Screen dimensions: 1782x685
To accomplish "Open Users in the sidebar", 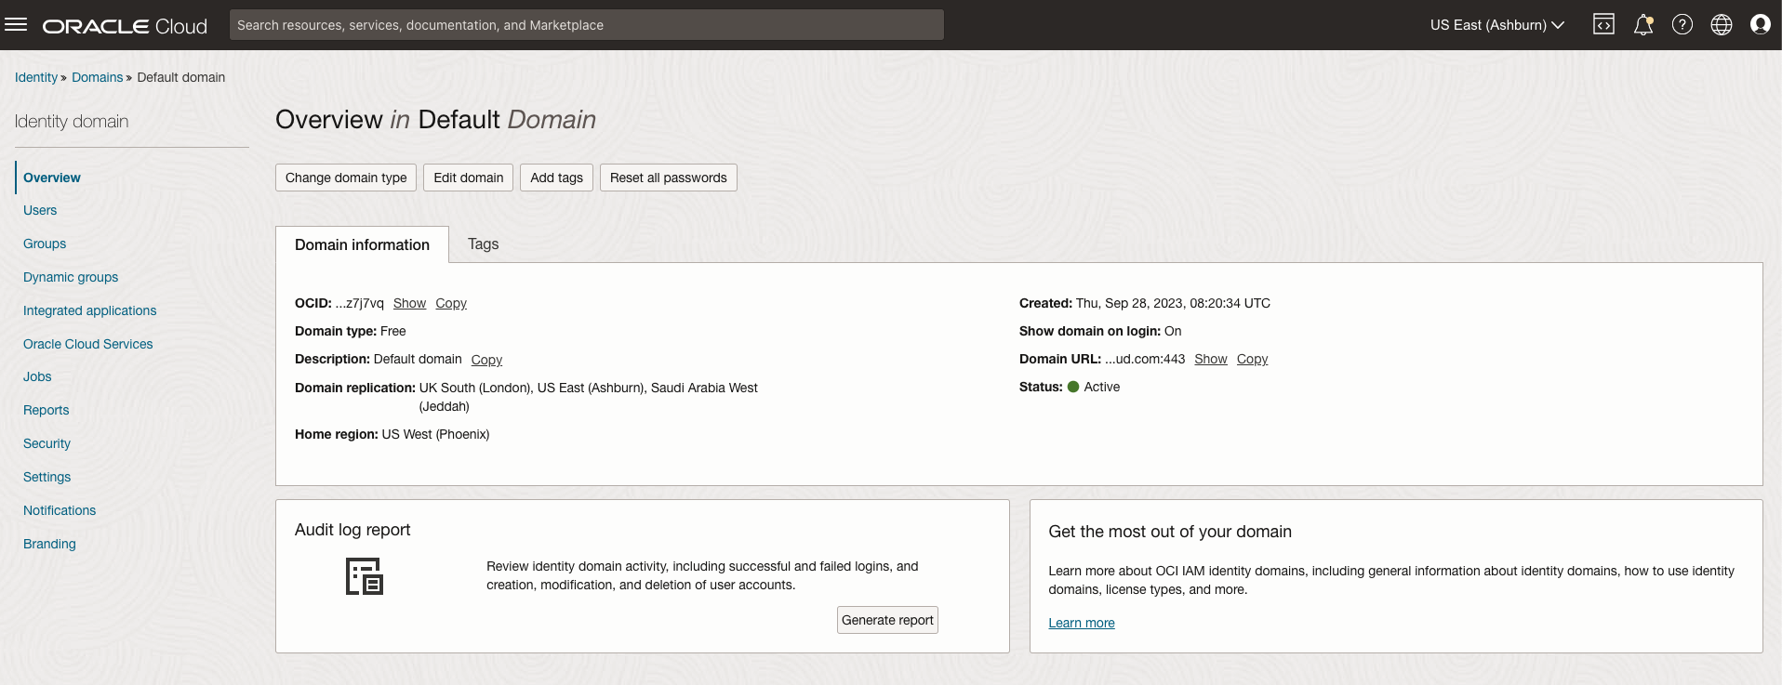I will 40,210.
